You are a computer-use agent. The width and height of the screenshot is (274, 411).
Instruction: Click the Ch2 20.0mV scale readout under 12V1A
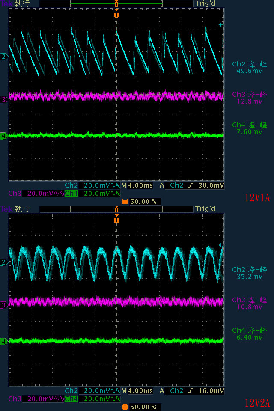[x=92, y=185]
